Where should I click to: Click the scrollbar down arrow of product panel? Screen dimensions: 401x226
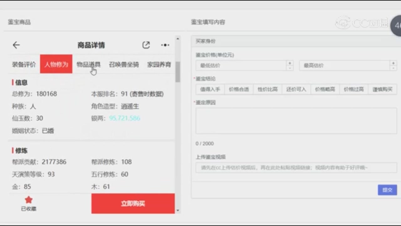[x=178, y=210]
